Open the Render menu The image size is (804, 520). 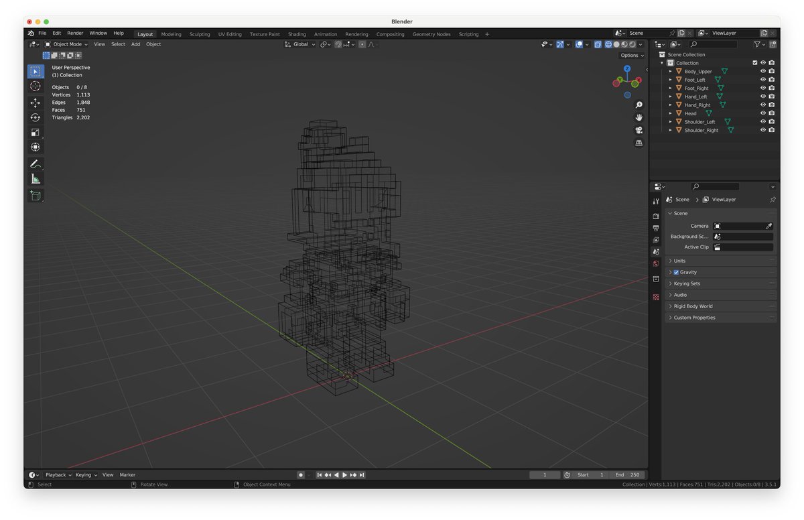(75, 34)
